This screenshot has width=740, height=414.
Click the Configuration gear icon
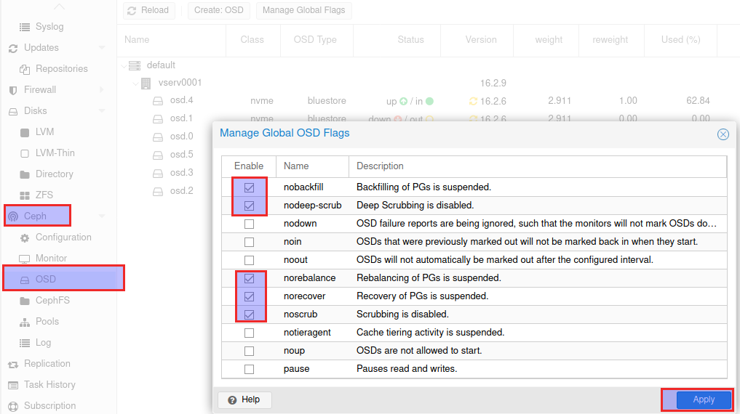point(25,238)
